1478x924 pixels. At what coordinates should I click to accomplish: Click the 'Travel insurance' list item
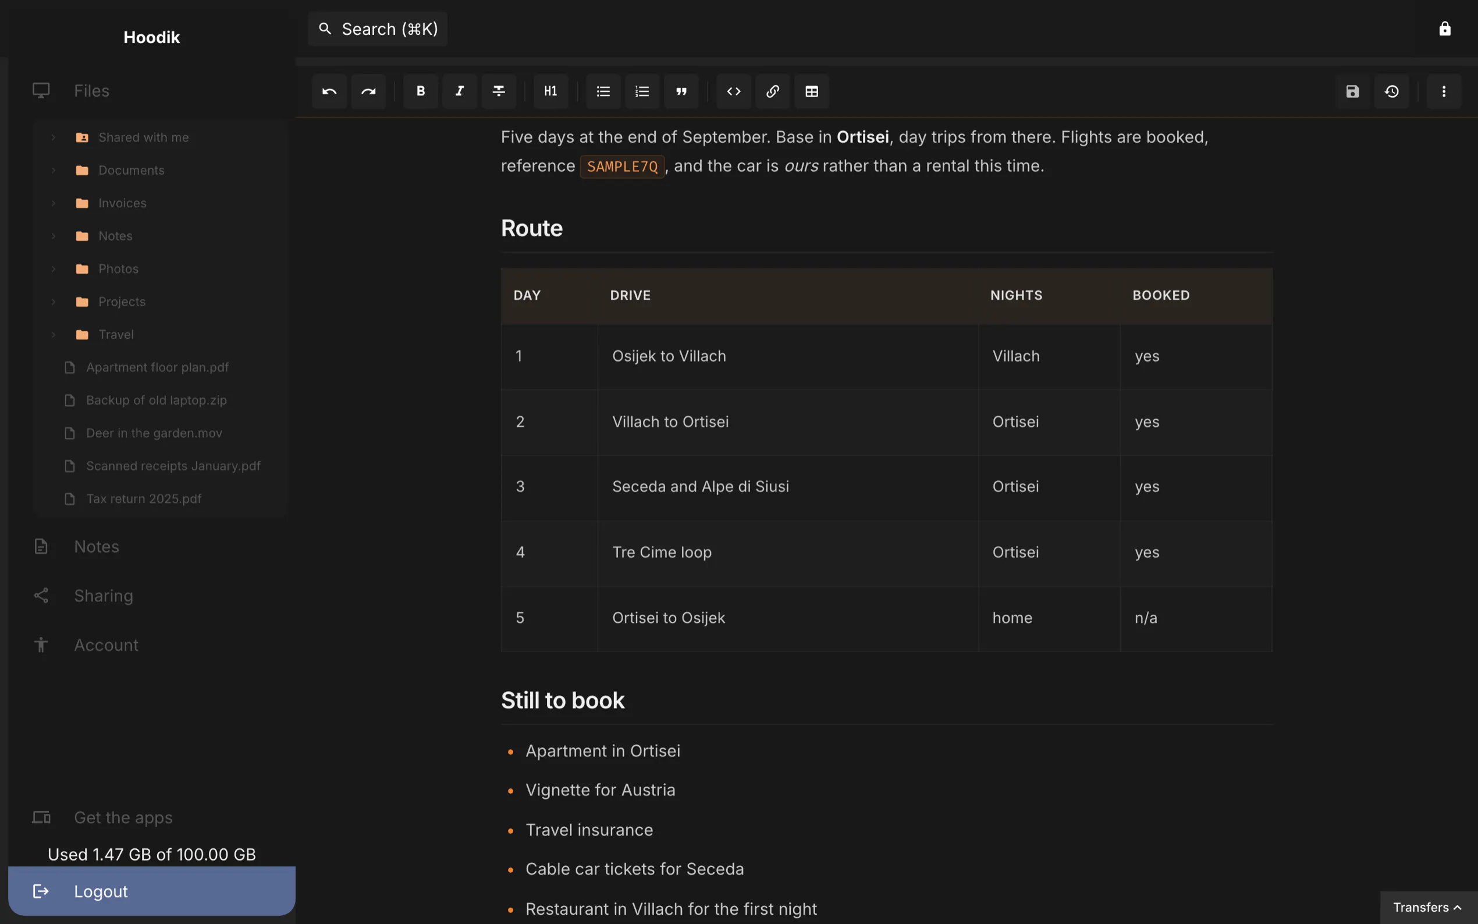589,830
